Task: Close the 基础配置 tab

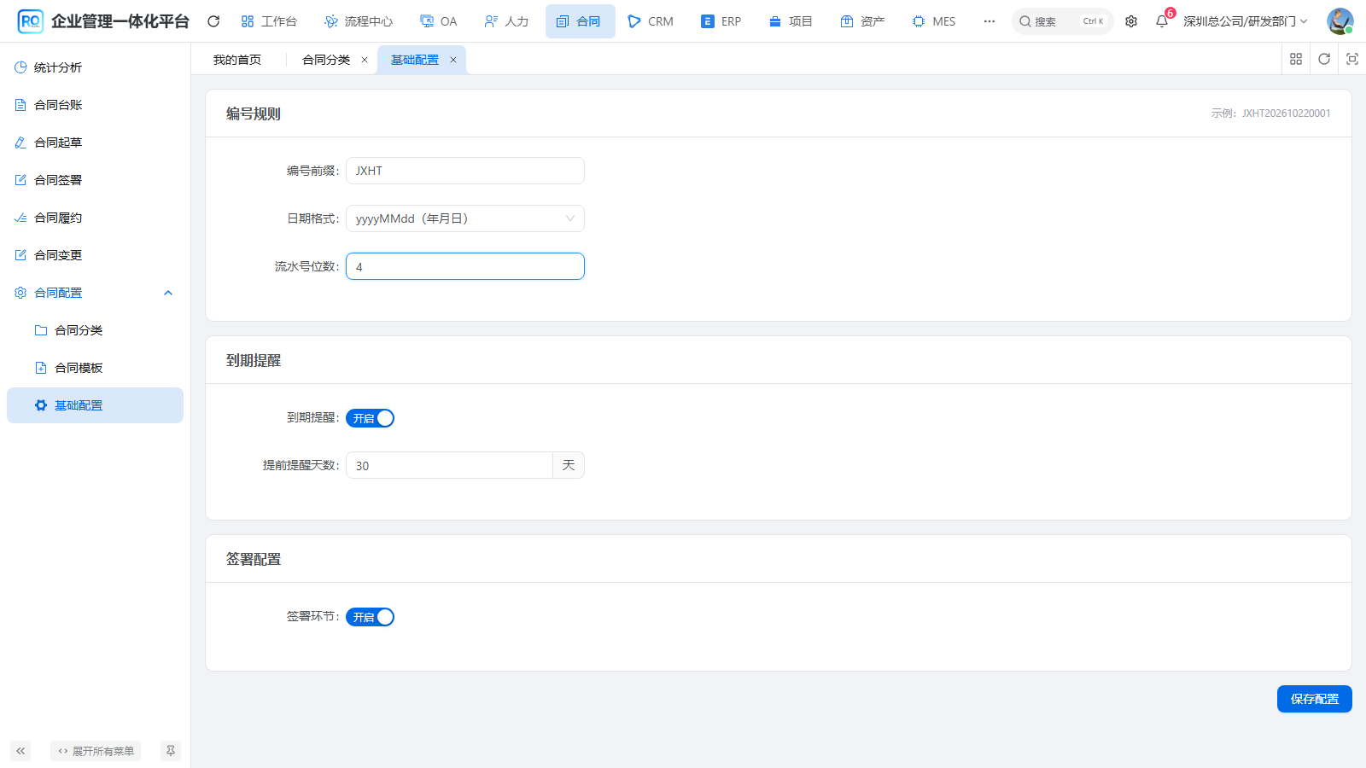Action: click(x=453, y=60)
